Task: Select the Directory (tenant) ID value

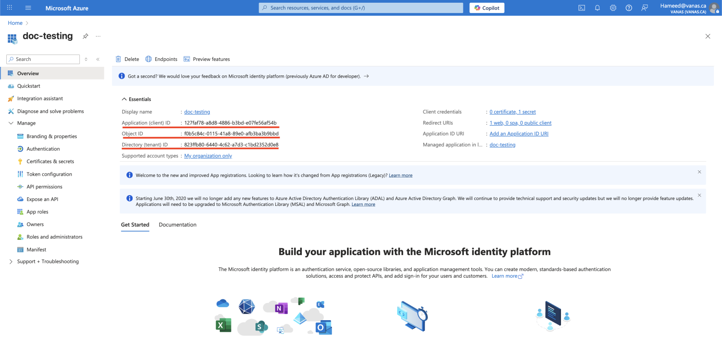Action: [231, 145]
